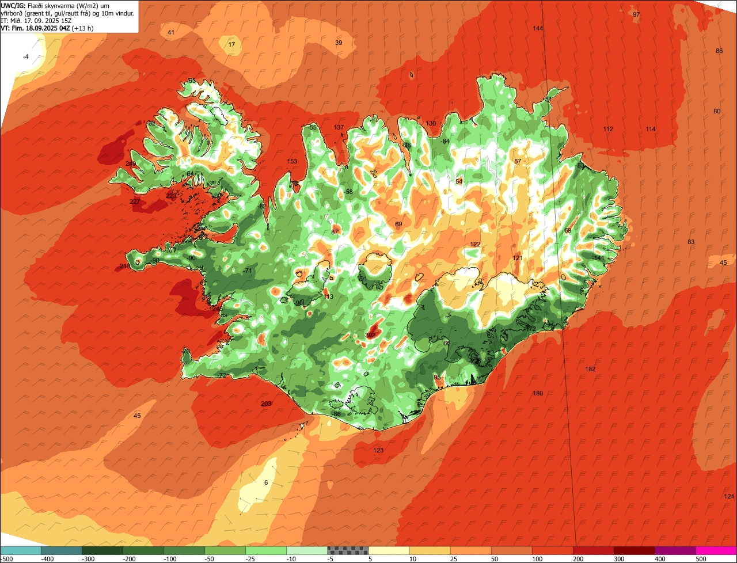
Task: Click the 39 value at the top
Action: pos(339,43)
